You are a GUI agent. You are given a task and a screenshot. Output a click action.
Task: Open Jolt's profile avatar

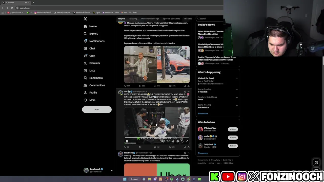[120, 93]
